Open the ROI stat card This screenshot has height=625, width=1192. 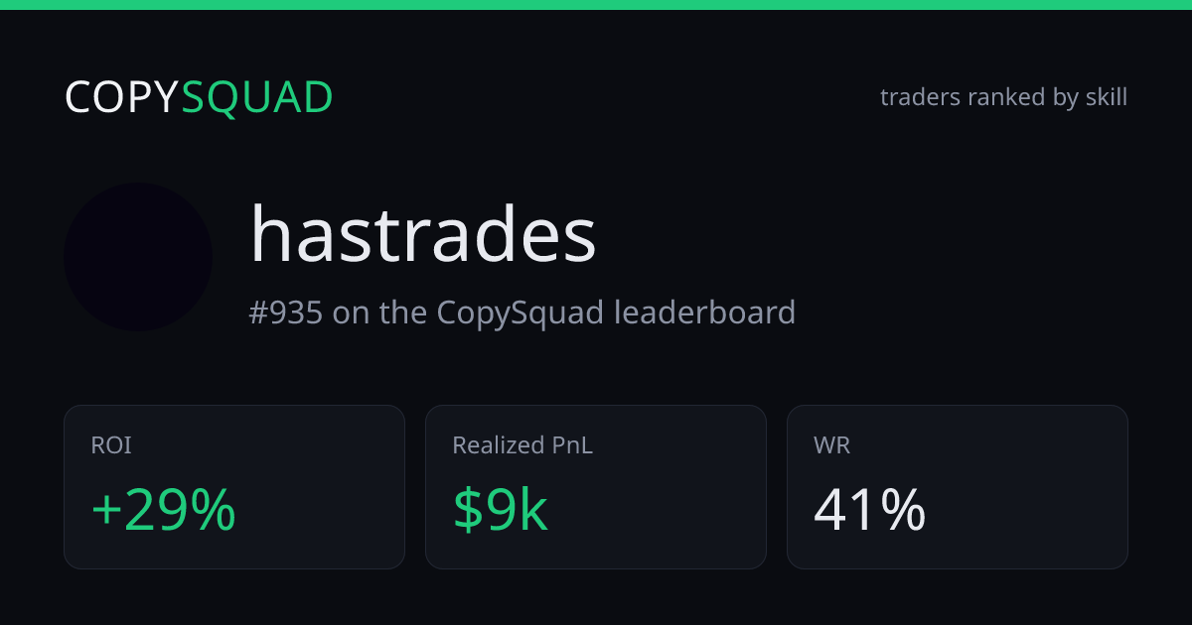234,487
